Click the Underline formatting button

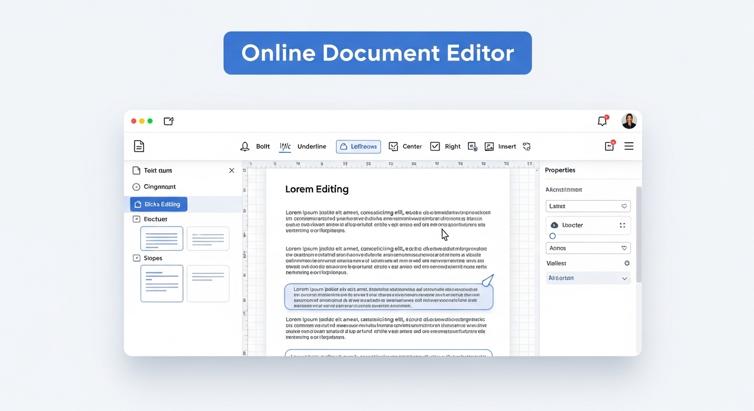(x=312, y=147)
